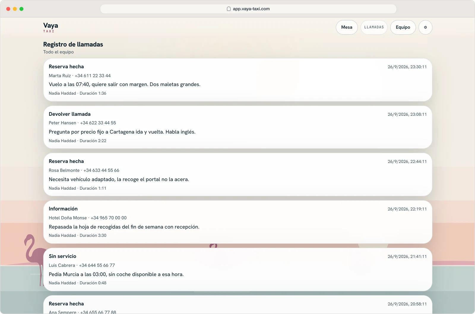Click timestamp 26/9/2026, 23:30:11

tap(407, 67)
